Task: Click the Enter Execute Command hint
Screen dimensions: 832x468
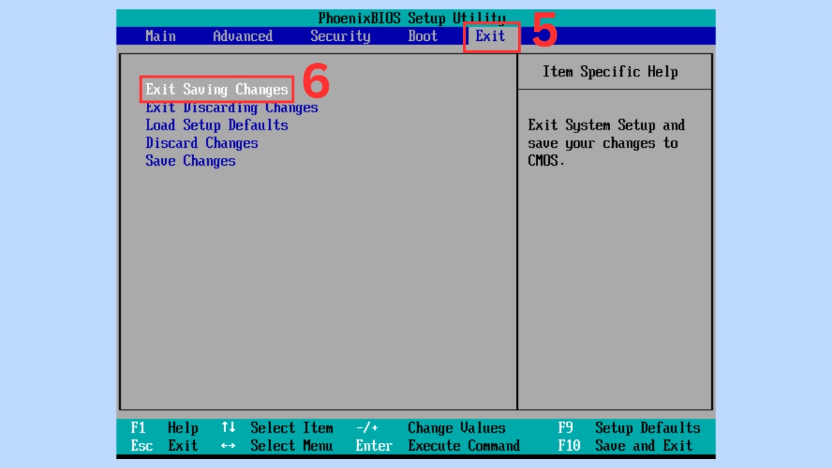Action: pos(437,446)
